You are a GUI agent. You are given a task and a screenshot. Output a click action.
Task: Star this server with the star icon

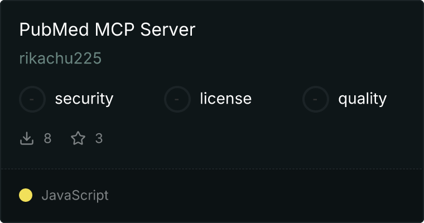[x=78, y=138]
